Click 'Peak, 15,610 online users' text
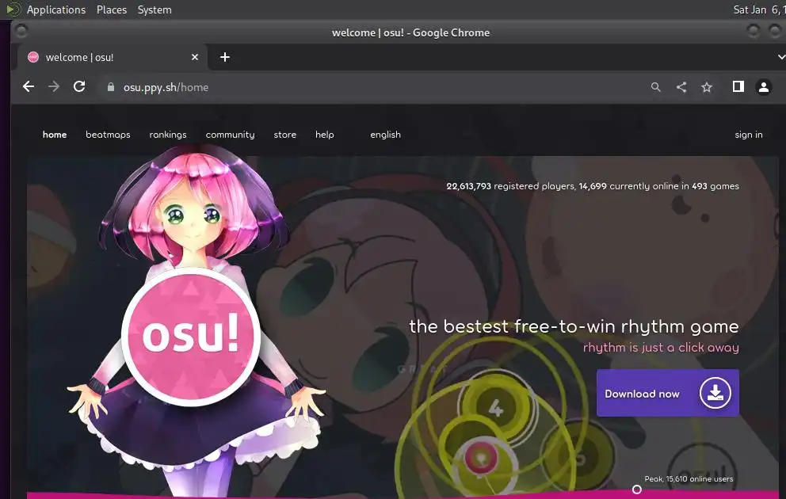This screenshot has height=499, width=786. pyautogui.click(x=689, y=479)
